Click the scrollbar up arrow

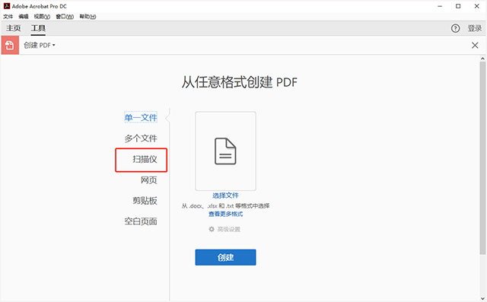click(x=482, y=59)
